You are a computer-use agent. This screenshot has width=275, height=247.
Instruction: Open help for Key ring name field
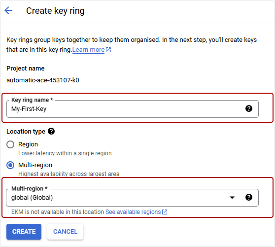(x=249, y=108)
